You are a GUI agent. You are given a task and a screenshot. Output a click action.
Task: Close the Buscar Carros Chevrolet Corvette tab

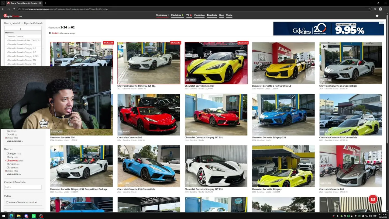point(40,3)
